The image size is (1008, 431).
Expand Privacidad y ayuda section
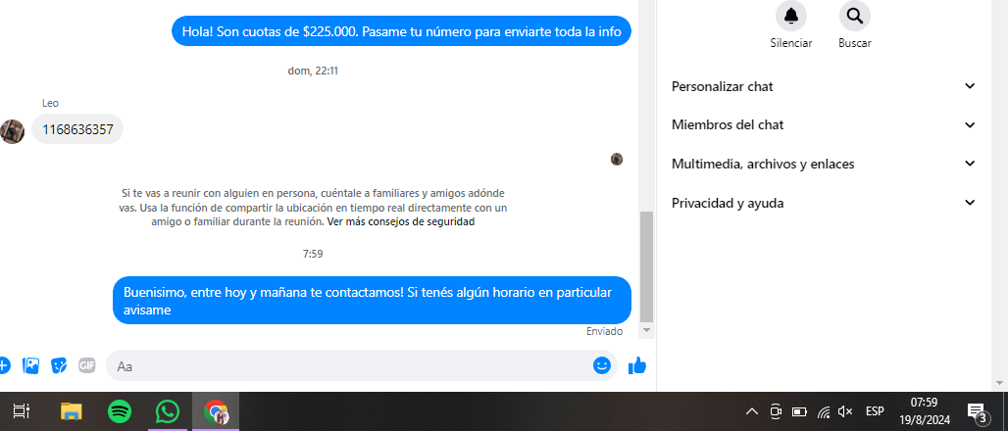tap(824, 203)
